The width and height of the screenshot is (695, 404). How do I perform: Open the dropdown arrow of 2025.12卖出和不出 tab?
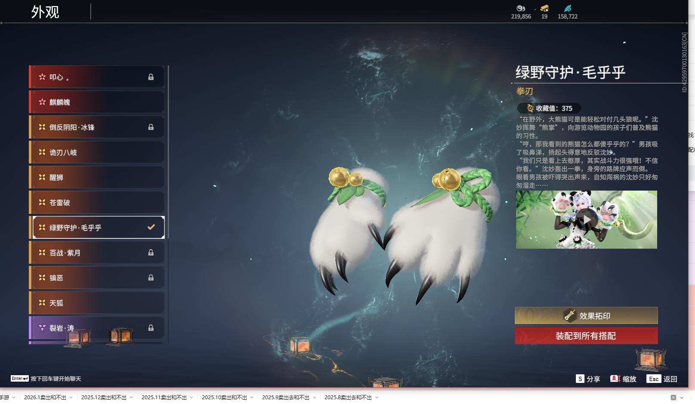click(x=131, y=398)
